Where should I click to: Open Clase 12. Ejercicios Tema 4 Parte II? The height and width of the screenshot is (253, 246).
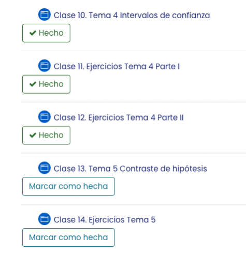(119, 117)
